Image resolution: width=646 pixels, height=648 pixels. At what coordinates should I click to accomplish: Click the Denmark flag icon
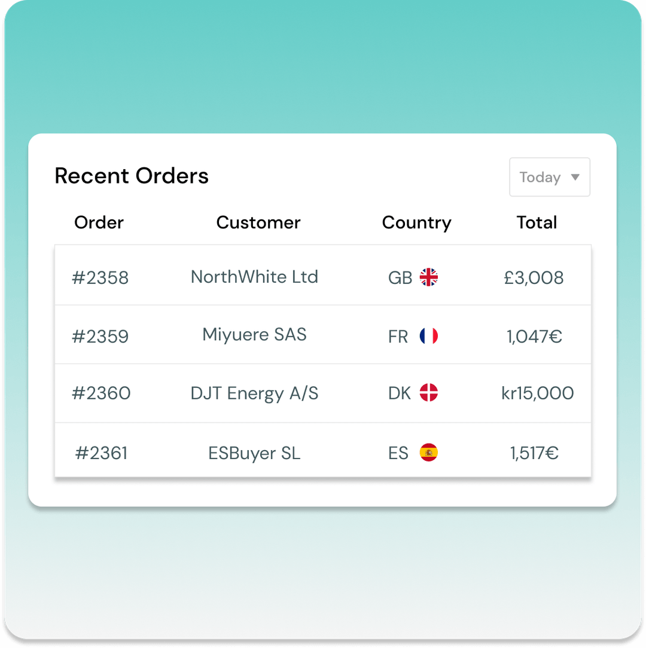click(429, 393)
